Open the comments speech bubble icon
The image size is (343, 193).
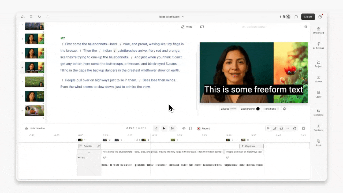[x=296, y=17]
